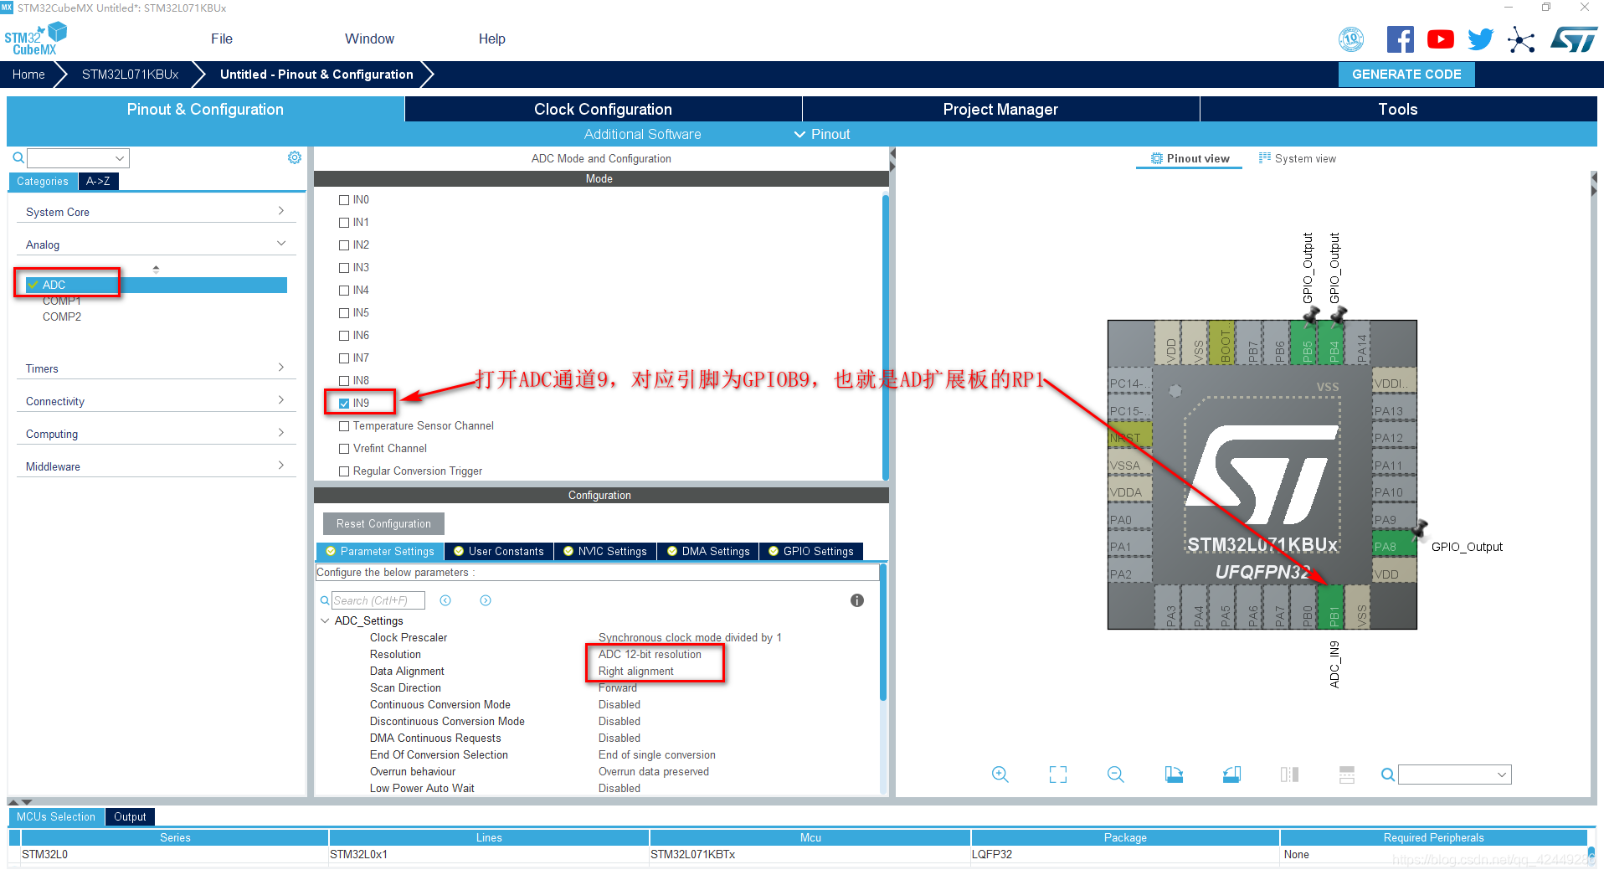
Task: Enable Regular Conversion Trigger checkbox
Action: coord(344,471)
